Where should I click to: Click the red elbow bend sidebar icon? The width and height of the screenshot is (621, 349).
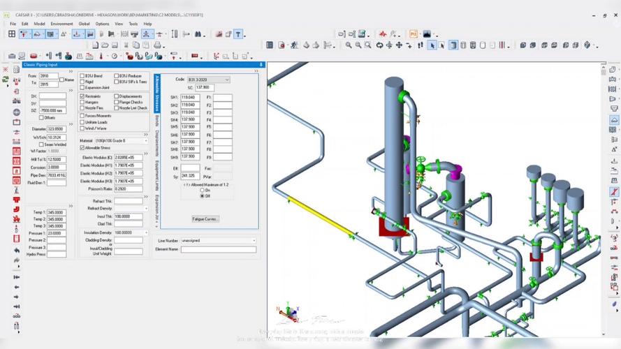tap(17, 209)
